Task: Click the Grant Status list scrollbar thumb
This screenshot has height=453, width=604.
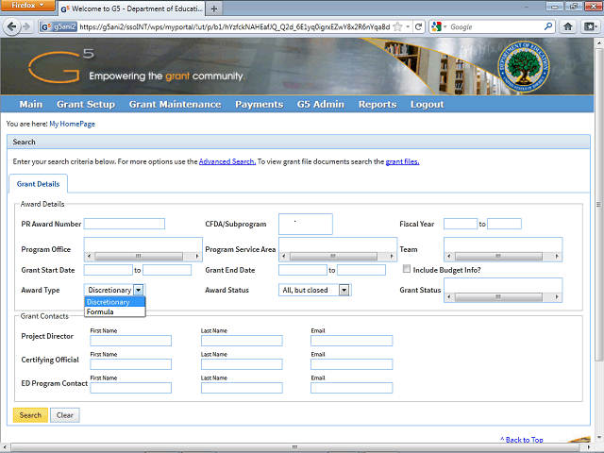Action: click(x=498, y=297)
